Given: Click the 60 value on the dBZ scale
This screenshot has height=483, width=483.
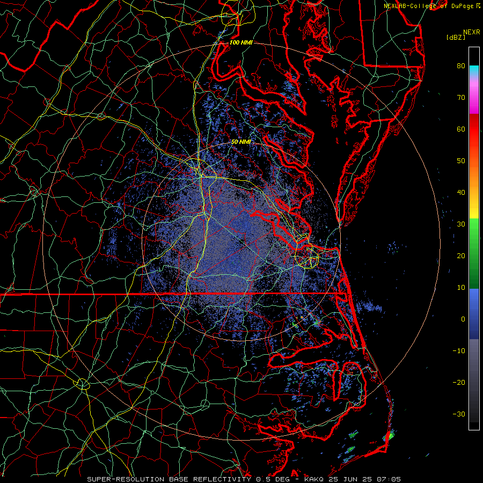Looking at the screenshot, I should coord(461,129).
